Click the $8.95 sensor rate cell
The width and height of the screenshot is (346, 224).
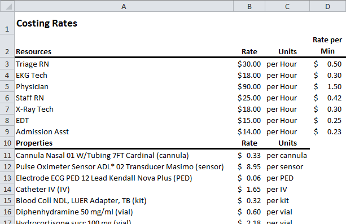(249, 166)
